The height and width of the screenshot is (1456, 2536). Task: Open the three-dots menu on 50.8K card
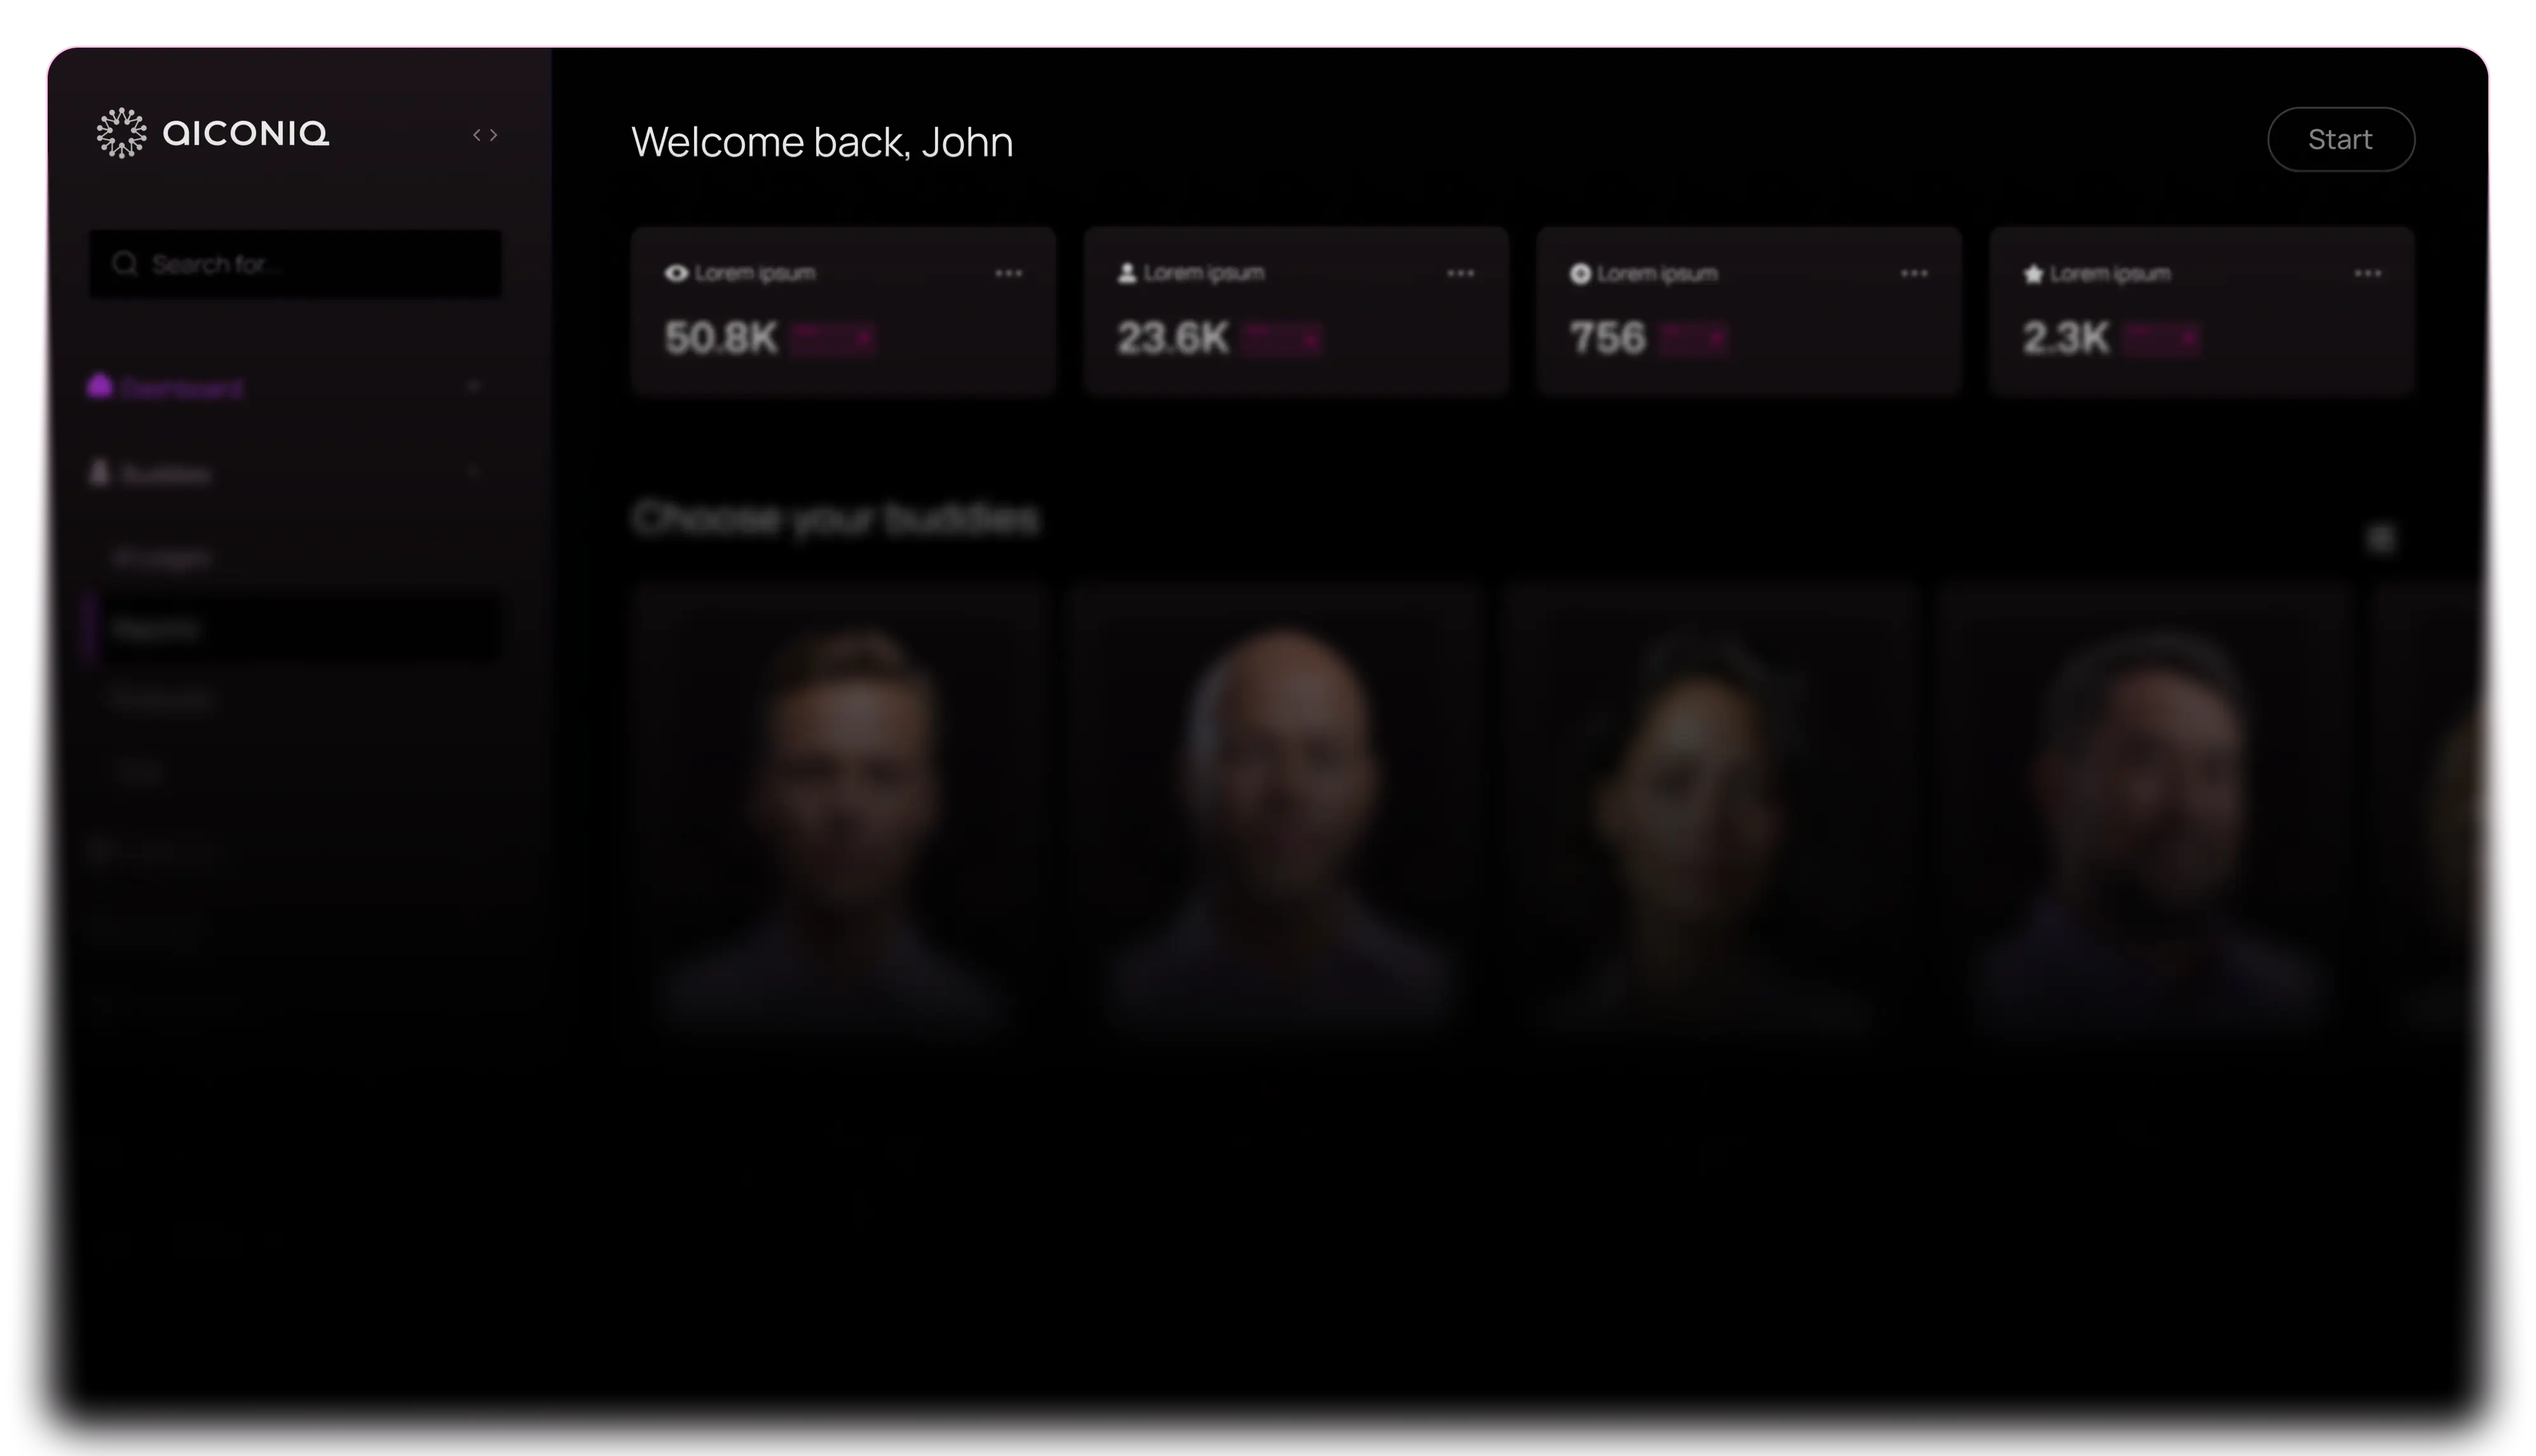pos(1009,273)
